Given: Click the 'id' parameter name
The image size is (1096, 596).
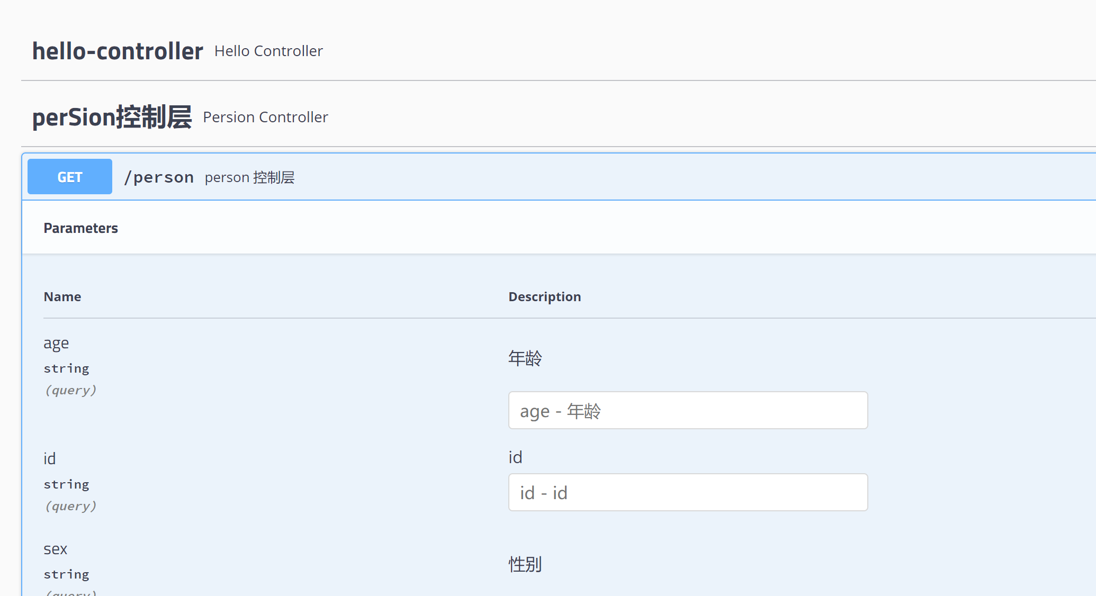Looking at the screenshot, I should tap(49, 458).
